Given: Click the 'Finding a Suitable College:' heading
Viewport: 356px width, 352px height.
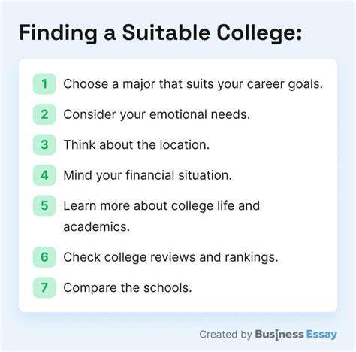Looking at the screenshot, I should coord(161,33).
